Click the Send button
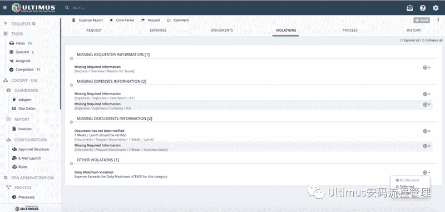This screenshot has width=445, height=212. click(422, 20)
